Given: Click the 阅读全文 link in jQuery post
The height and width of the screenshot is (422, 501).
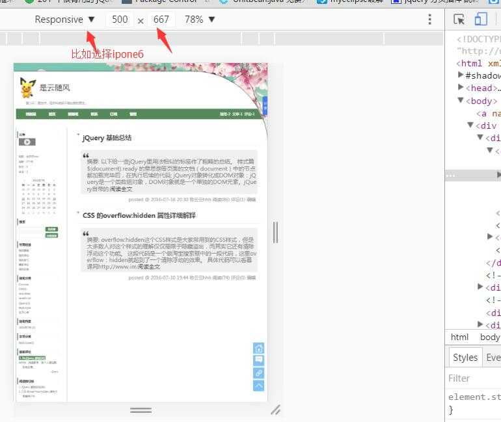Looking at the screenshot, I should point(121,189).
